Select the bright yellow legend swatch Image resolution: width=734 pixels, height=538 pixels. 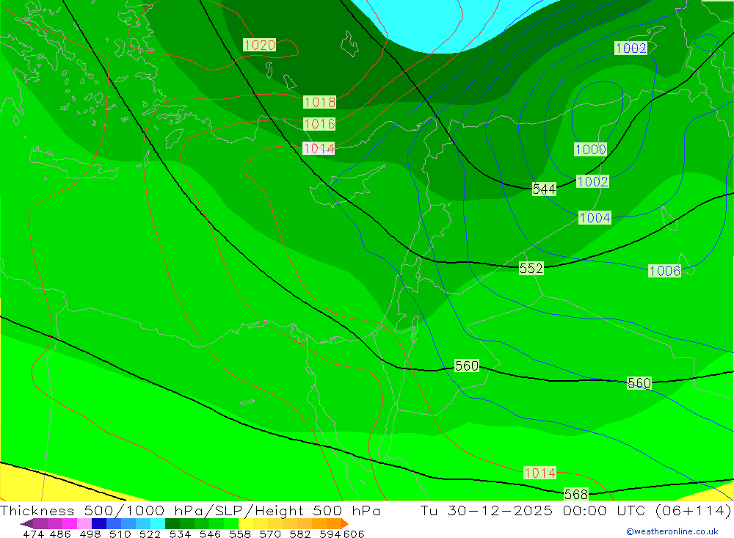point(246,523)
